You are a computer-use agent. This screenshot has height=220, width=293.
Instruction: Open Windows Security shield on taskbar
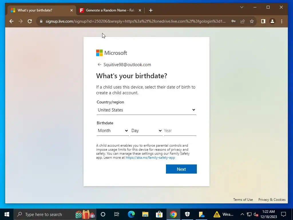pos(187,214)
